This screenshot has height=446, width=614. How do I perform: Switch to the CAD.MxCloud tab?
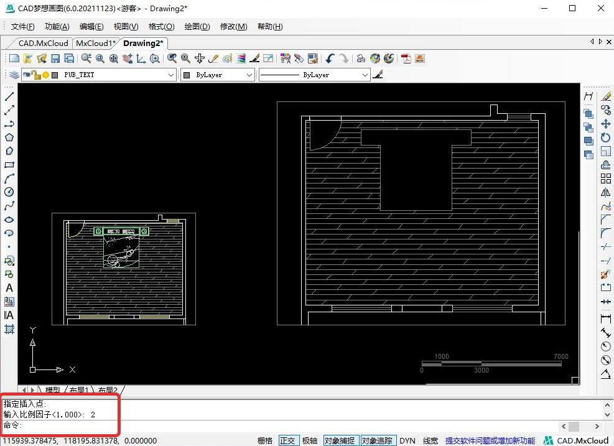43,44
